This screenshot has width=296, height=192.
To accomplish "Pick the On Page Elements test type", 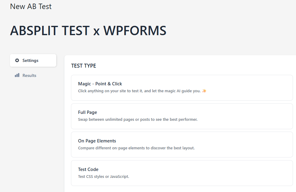I will (182, 145).
